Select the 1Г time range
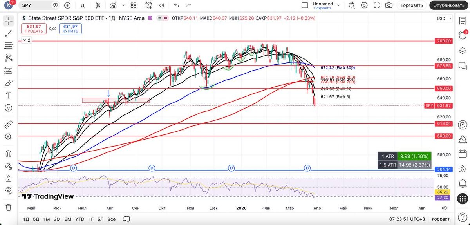470x225 pixels. pyautogui.click(x=91, y=219)
